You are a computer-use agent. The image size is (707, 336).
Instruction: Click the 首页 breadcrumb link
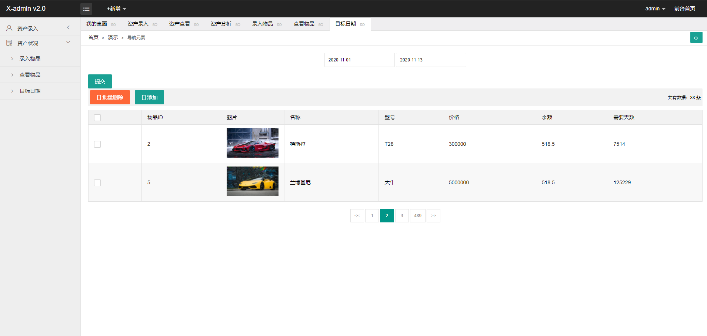(x=93, y=37)
